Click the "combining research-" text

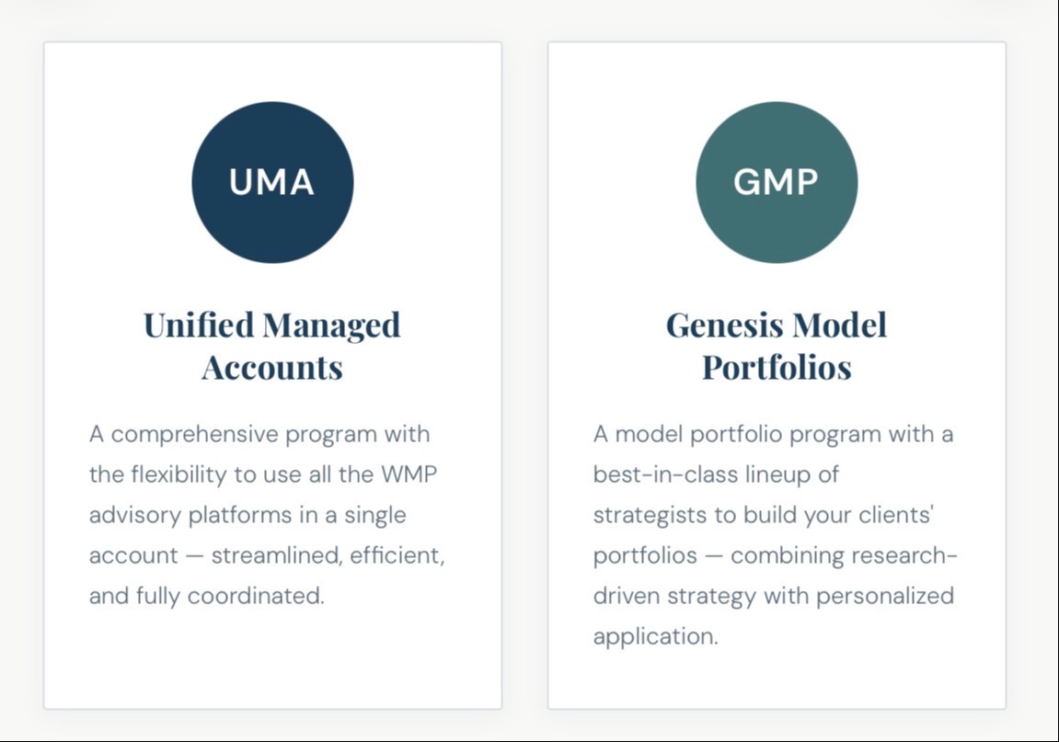(x=845, y=555)
